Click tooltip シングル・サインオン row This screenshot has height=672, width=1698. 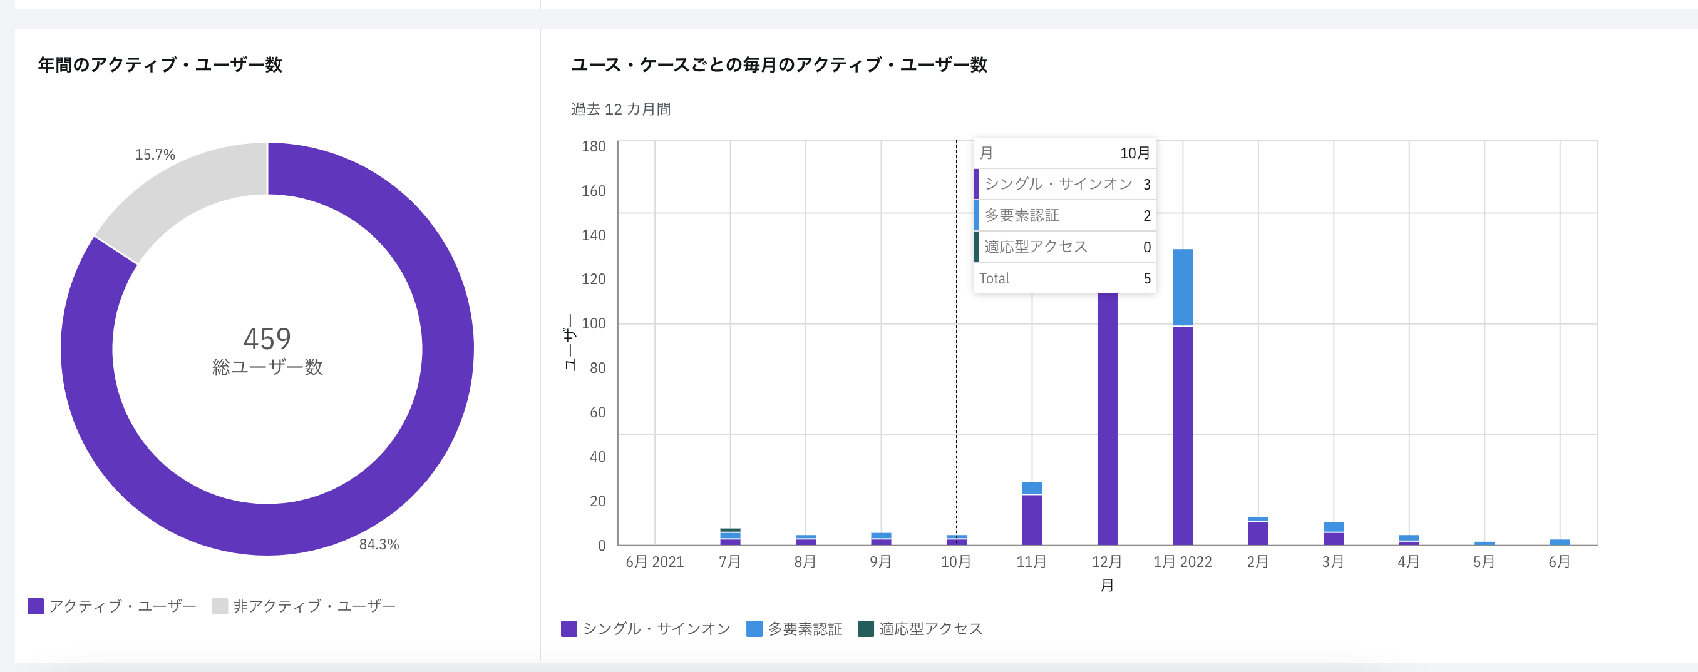pos(1064,184)
